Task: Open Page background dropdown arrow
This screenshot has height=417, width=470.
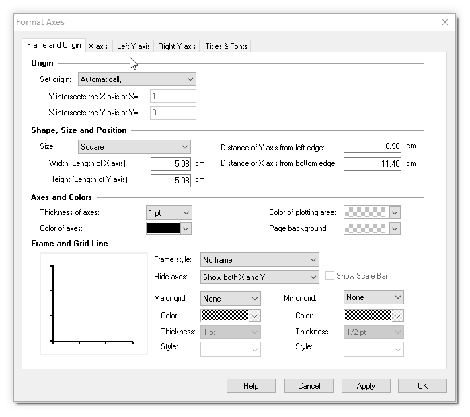Action: [x=395, y=228]
